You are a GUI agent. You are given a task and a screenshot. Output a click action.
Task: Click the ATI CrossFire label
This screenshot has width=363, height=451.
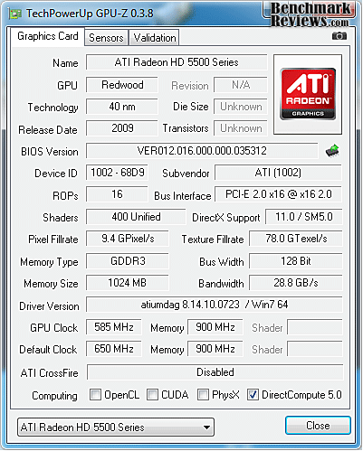coord(49,373)
